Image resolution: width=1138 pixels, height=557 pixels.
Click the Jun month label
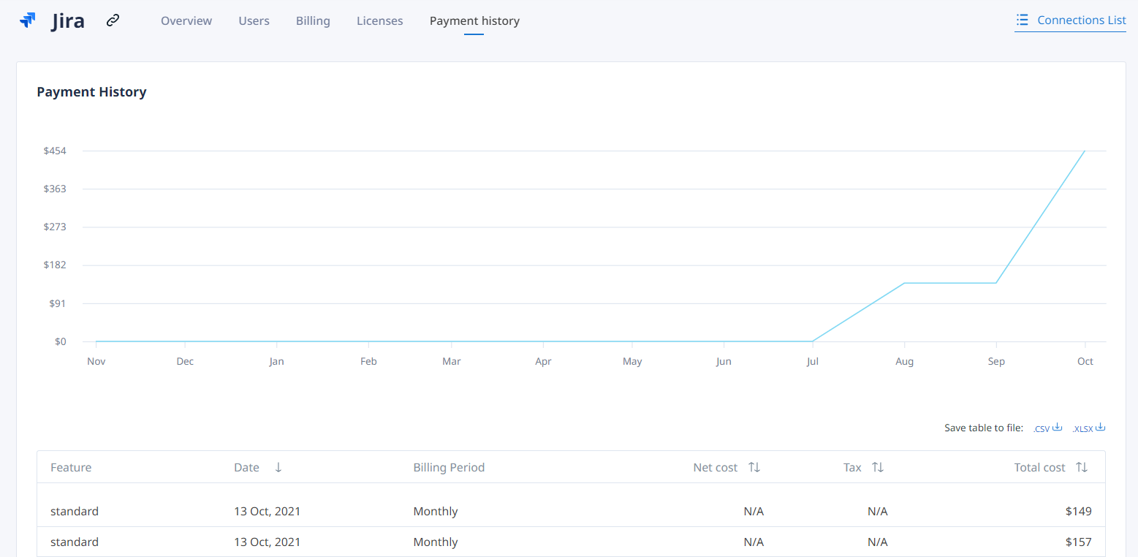click(x=724, y=361)
